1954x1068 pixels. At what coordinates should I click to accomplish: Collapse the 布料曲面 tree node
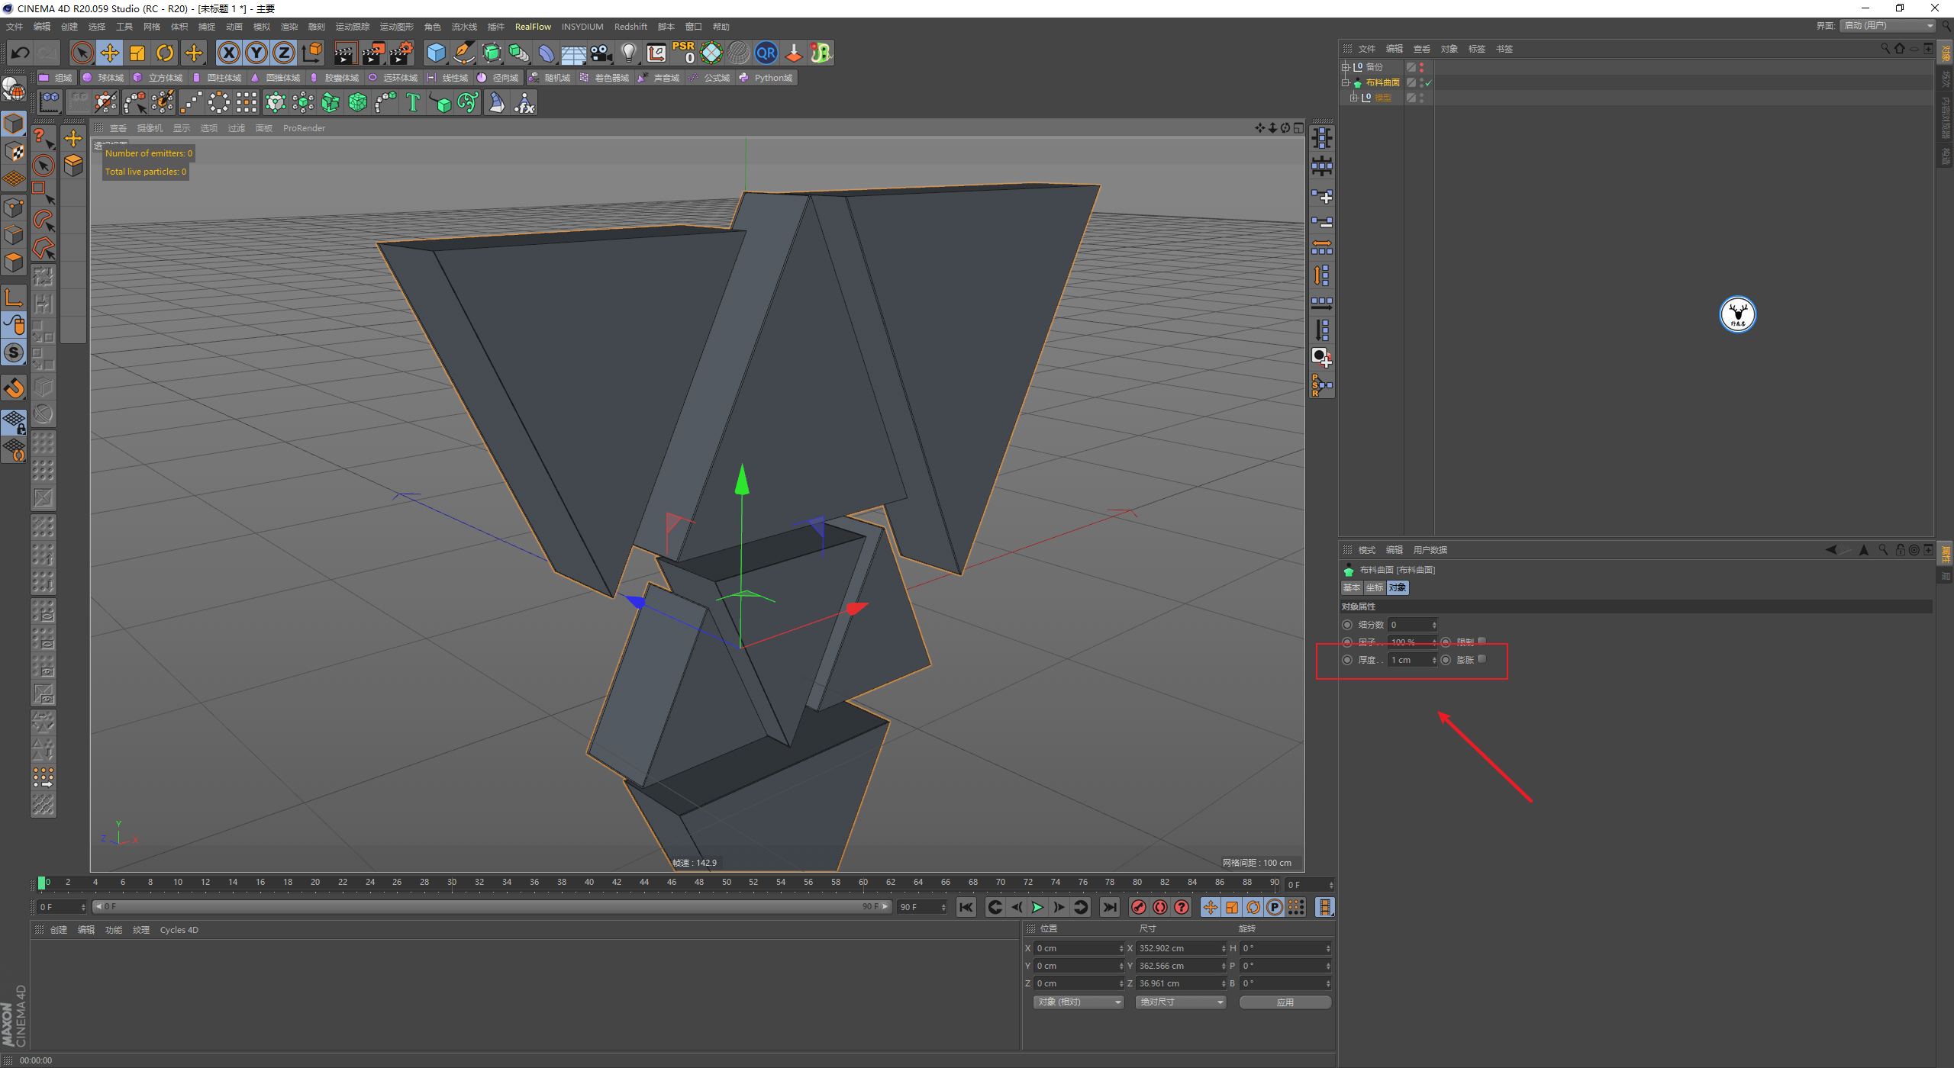tap(1346, 82)
